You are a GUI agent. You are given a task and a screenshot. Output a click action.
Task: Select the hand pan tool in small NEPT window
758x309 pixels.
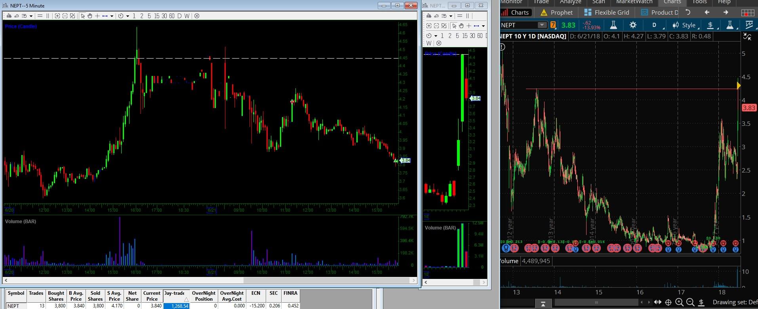coord(461,26)
